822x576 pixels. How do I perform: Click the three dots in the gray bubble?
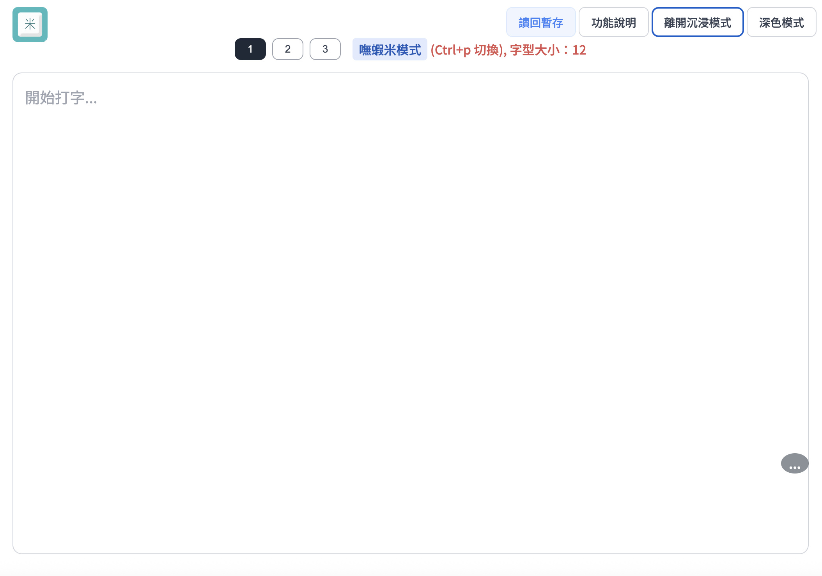794,467
